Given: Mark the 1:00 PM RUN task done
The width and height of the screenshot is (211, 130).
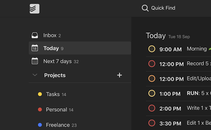Looking at the screenshot, I should [152, 93].
